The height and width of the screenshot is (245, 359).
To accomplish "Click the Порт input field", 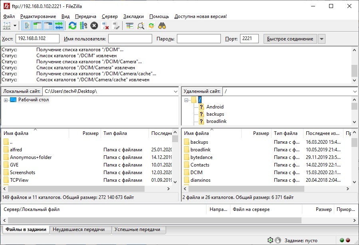I will coord(249,38).
